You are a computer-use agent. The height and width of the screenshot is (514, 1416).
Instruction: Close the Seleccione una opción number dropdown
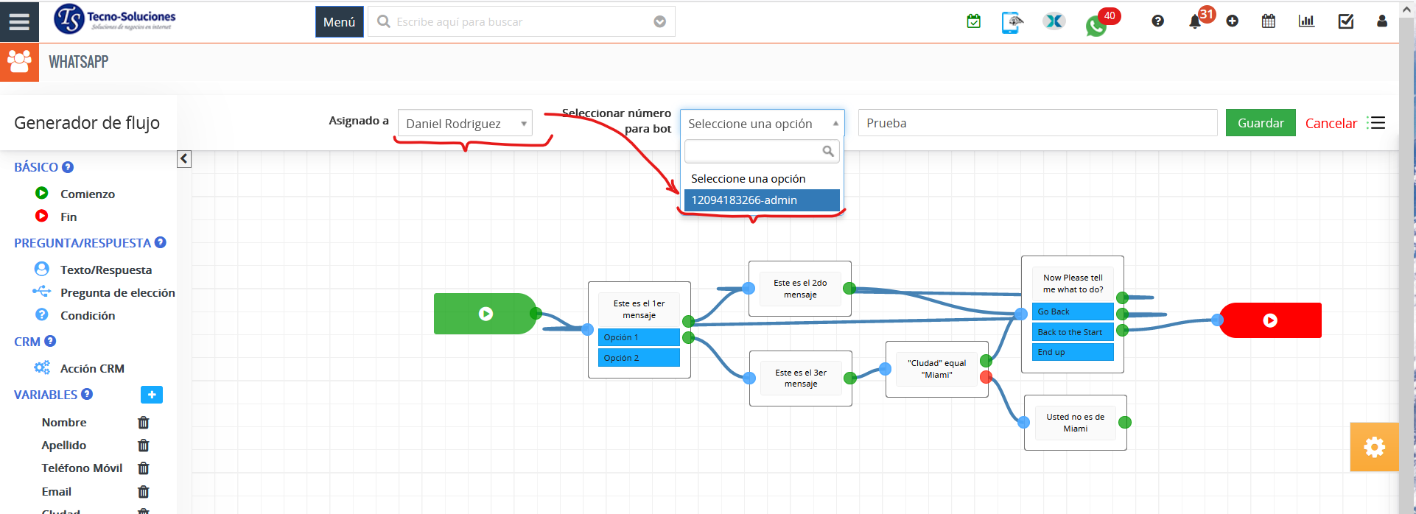[761, 124]
